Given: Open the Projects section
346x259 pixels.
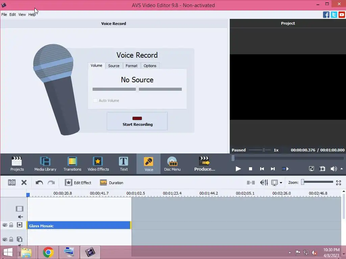Looking at the screenshot, I should pos(17,164).
